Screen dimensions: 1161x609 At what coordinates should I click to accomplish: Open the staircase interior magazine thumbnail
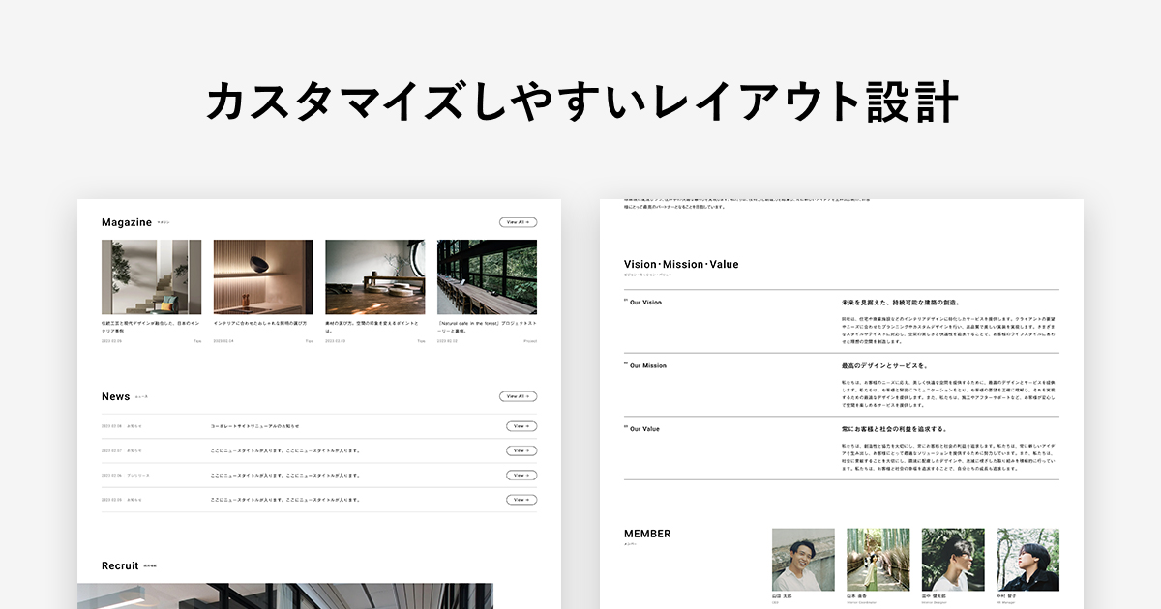pos(151,277)
